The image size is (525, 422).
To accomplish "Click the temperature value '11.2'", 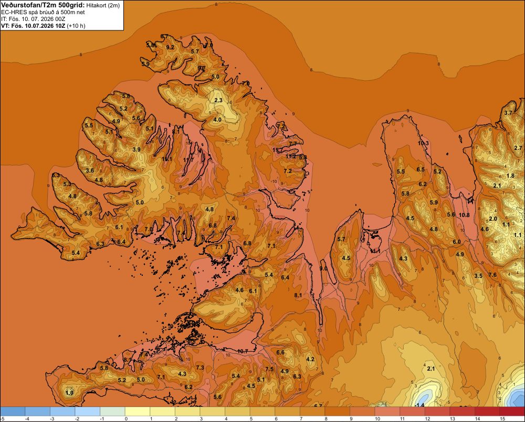I will (291, 156).
